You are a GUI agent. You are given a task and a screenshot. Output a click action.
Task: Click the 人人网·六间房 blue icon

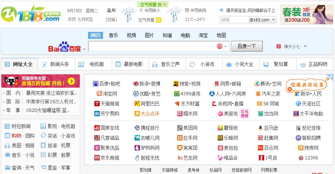click(212, 94)
